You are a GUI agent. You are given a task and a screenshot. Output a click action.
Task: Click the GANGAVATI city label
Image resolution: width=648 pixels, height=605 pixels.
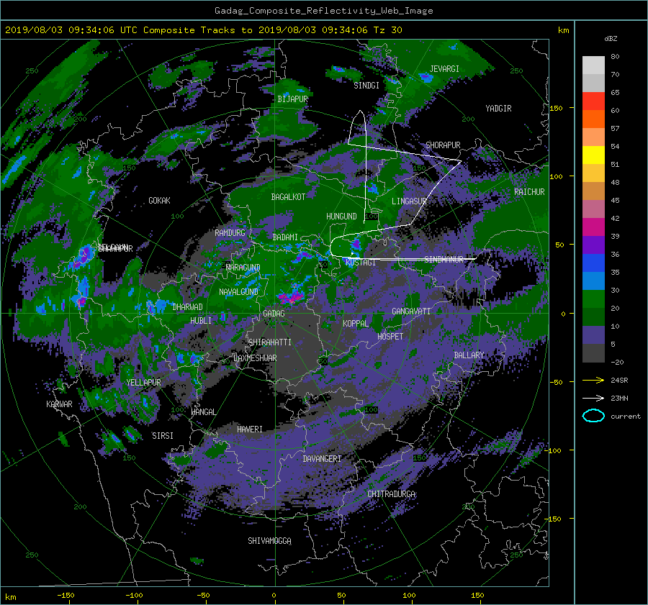pos(411,311)
